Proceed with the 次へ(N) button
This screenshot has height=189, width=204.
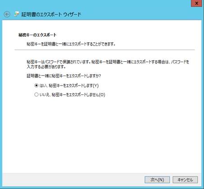click(x=157, y=180)
